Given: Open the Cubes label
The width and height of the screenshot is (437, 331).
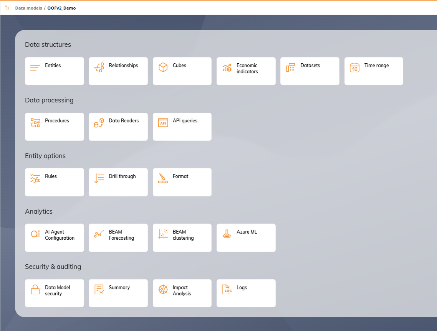Looking at the screenshot, I should pos(179,66).
